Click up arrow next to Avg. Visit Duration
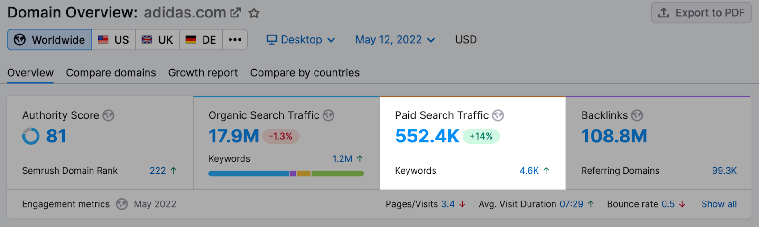This screenshot has height=227, width=759. [x=591, y=204]
